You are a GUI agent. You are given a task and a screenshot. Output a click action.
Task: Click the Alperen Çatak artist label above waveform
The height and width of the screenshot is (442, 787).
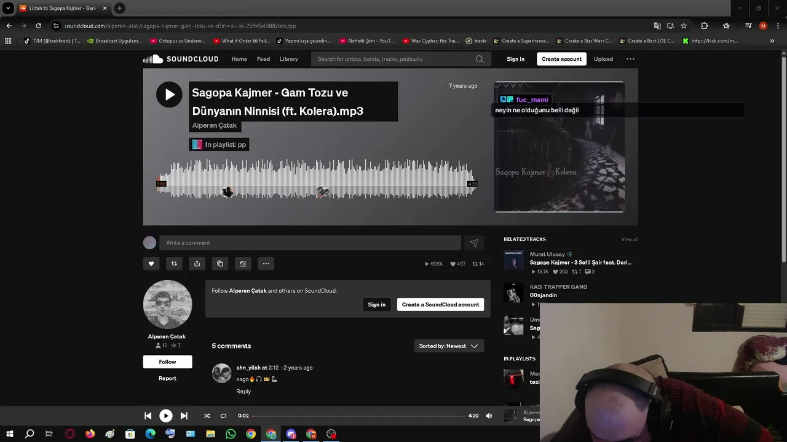[x=214, y=125]
